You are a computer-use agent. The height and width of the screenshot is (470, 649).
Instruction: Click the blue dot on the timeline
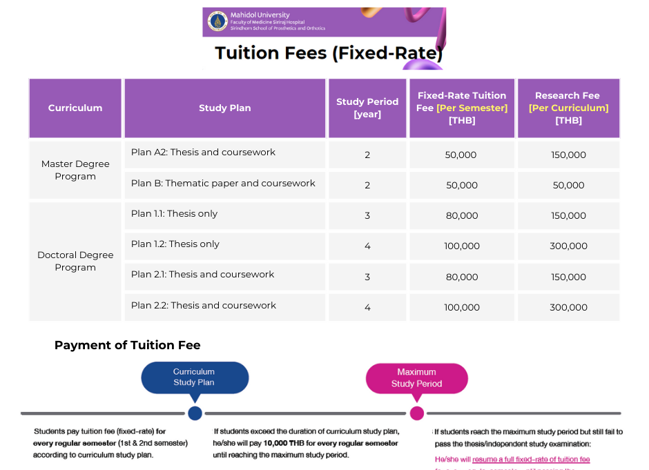195,413
